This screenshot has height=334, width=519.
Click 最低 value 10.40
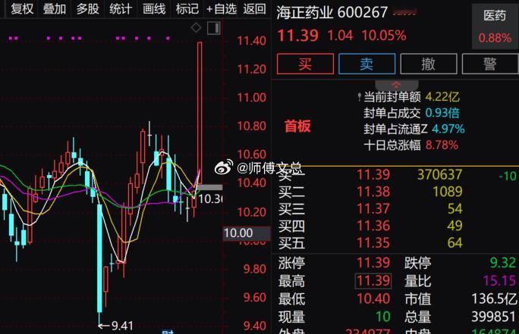373,299
